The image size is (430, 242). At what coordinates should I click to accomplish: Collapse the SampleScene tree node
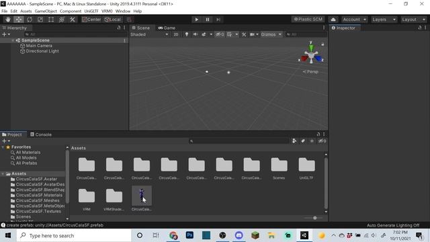coord(13,40)
